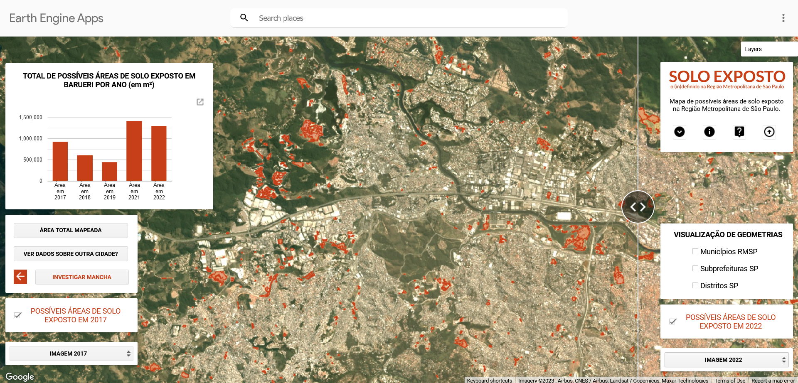798x383 pixels.
Task: Click the down-chevron circle icon
Action: point(679,132)
